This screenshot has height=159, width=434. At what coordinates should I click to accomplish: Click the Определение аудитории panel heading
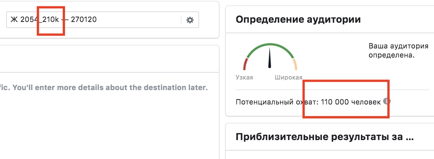(x=298, y=20)
